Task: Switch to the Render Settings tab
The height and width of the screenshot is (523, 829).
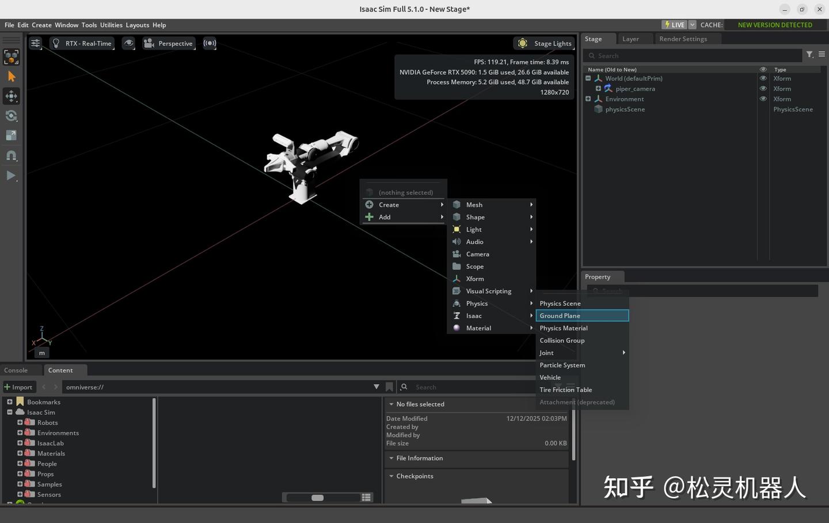Action: [x=683, y=39]
